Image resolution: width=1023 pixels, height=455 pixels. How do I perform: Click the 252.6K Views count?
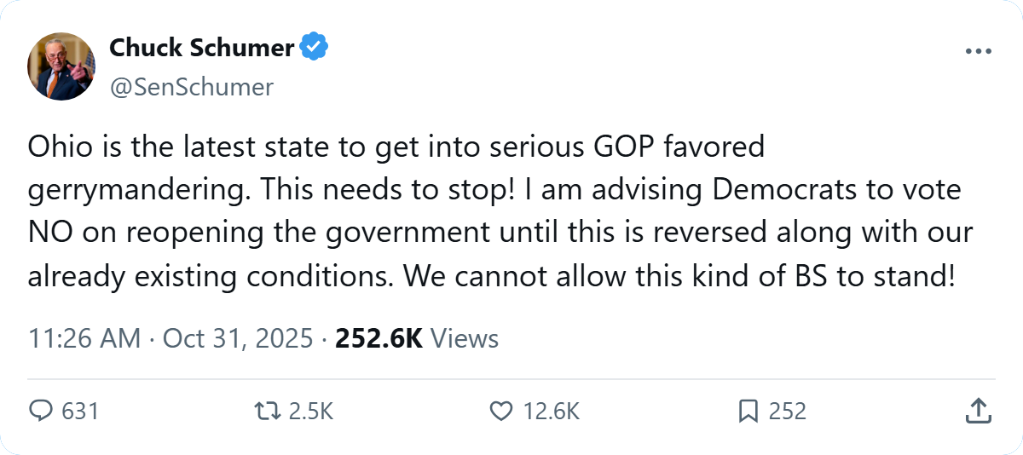pyautogui.click(x=379, y=338)
